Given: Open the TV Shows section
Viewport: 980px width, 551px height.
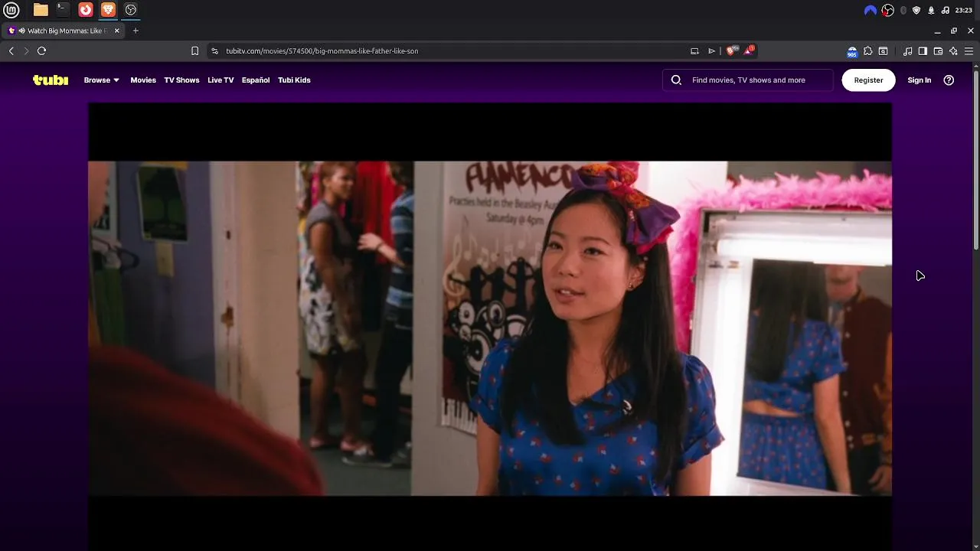Looking at the screenshot, I should click(181, 80).
